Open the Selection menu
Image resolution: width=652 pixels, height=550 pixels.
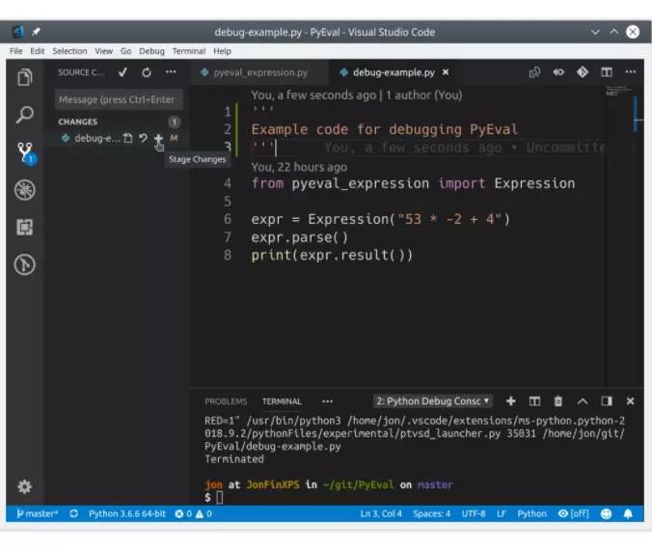tap(69, 51)
